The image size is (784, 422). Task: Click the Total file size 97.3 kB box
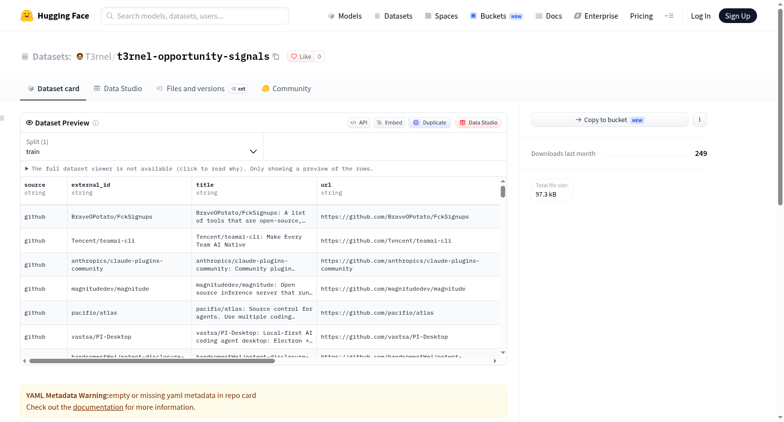[552, 190]
